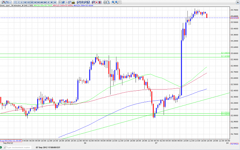Viewport: 240px width, 150px height.
Task: Click the Silver spot 30 minutes title text
Action: coord(10,5)
